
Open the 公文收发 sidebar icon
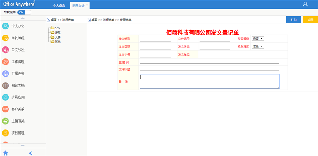pos(6,50)
